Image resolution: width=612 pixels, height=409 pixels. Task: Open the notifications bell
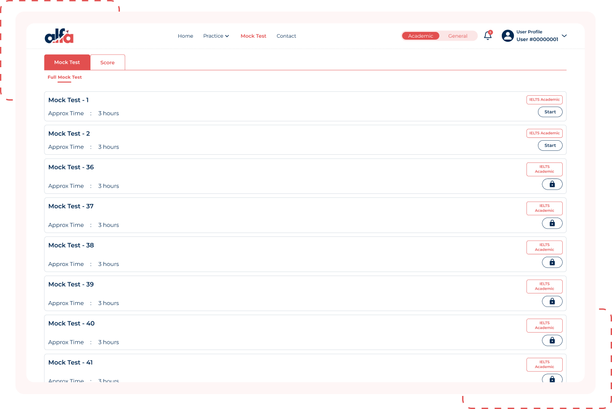(x=488, y=35)
